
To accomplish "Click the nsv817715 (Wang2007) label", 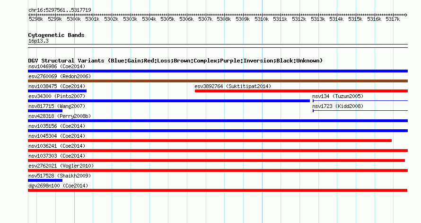I will [57, 106].
